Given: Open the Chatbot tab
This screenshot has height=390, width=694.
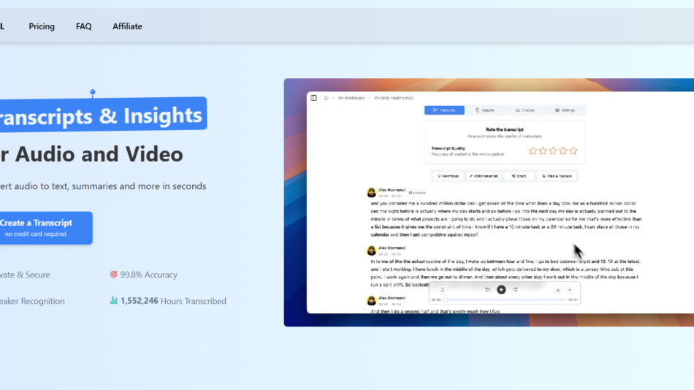Looking at the screenshot, I should click(x=525, y=110).
